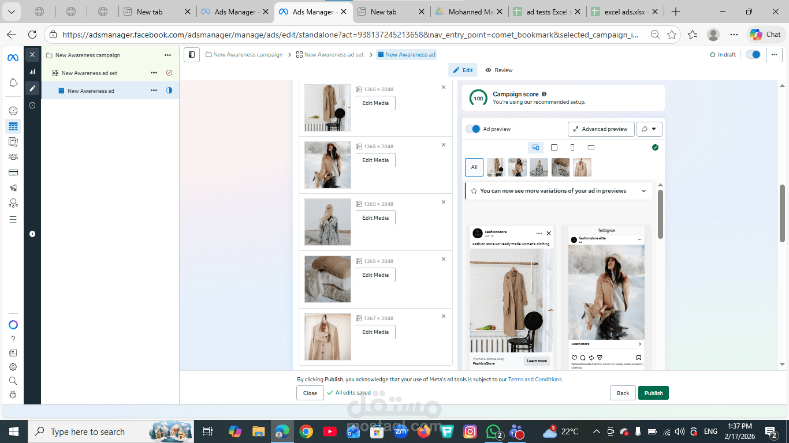Viewport: 789px width, 443px height.
Task: Toggle split view on the New Awareness ad row
Action: tap(169, 91)
